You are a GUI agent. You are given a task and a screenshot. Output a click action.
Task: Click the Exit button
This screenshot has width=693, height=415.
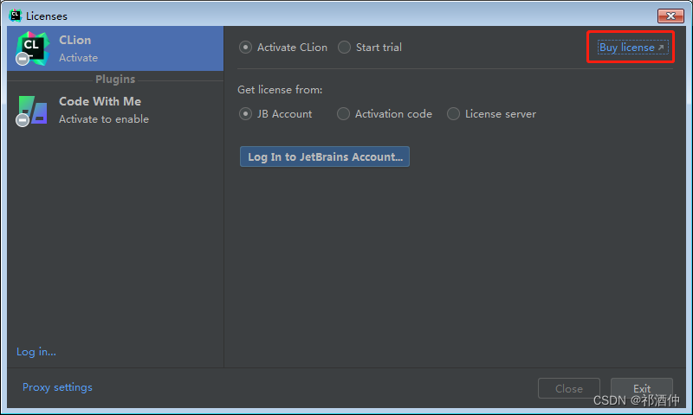coord(642,388)
